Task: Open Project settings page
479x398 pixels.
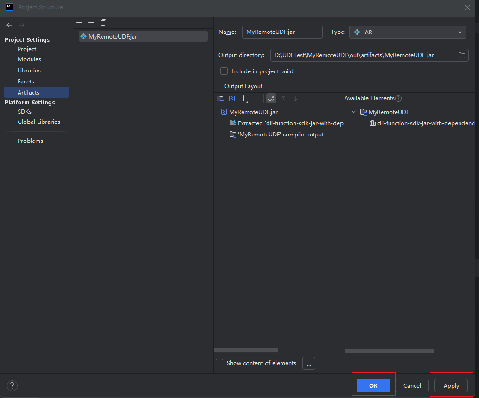Action: 27,49
